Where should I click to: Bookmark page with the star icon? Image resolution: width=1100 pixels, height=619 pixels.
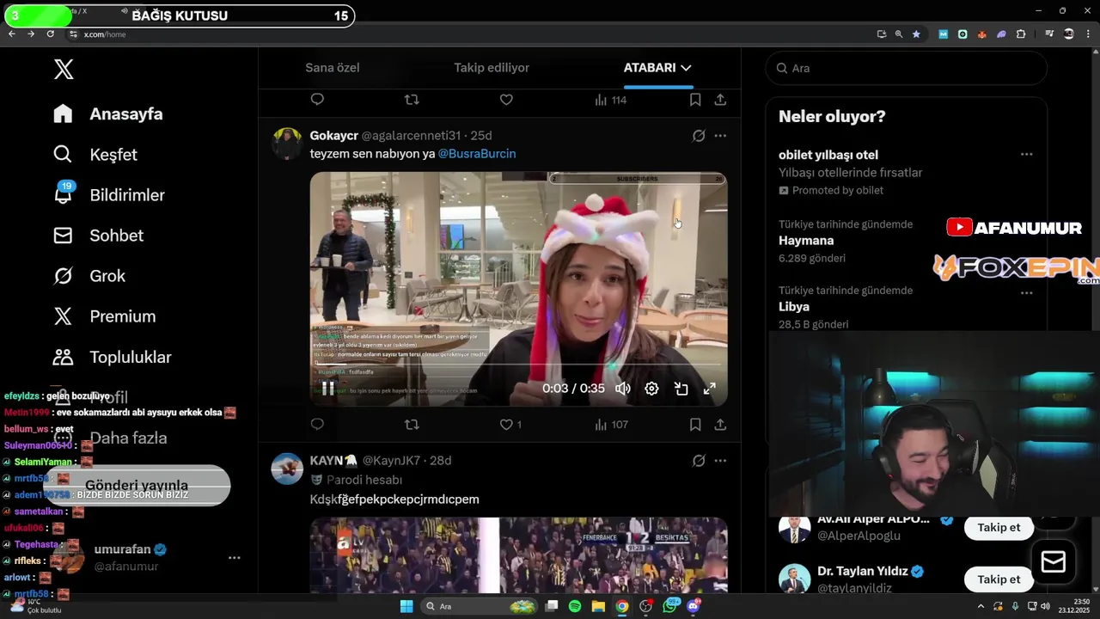coord(916,34)
